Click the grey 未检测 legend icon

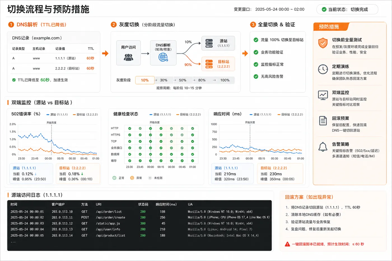click(150, 178)
